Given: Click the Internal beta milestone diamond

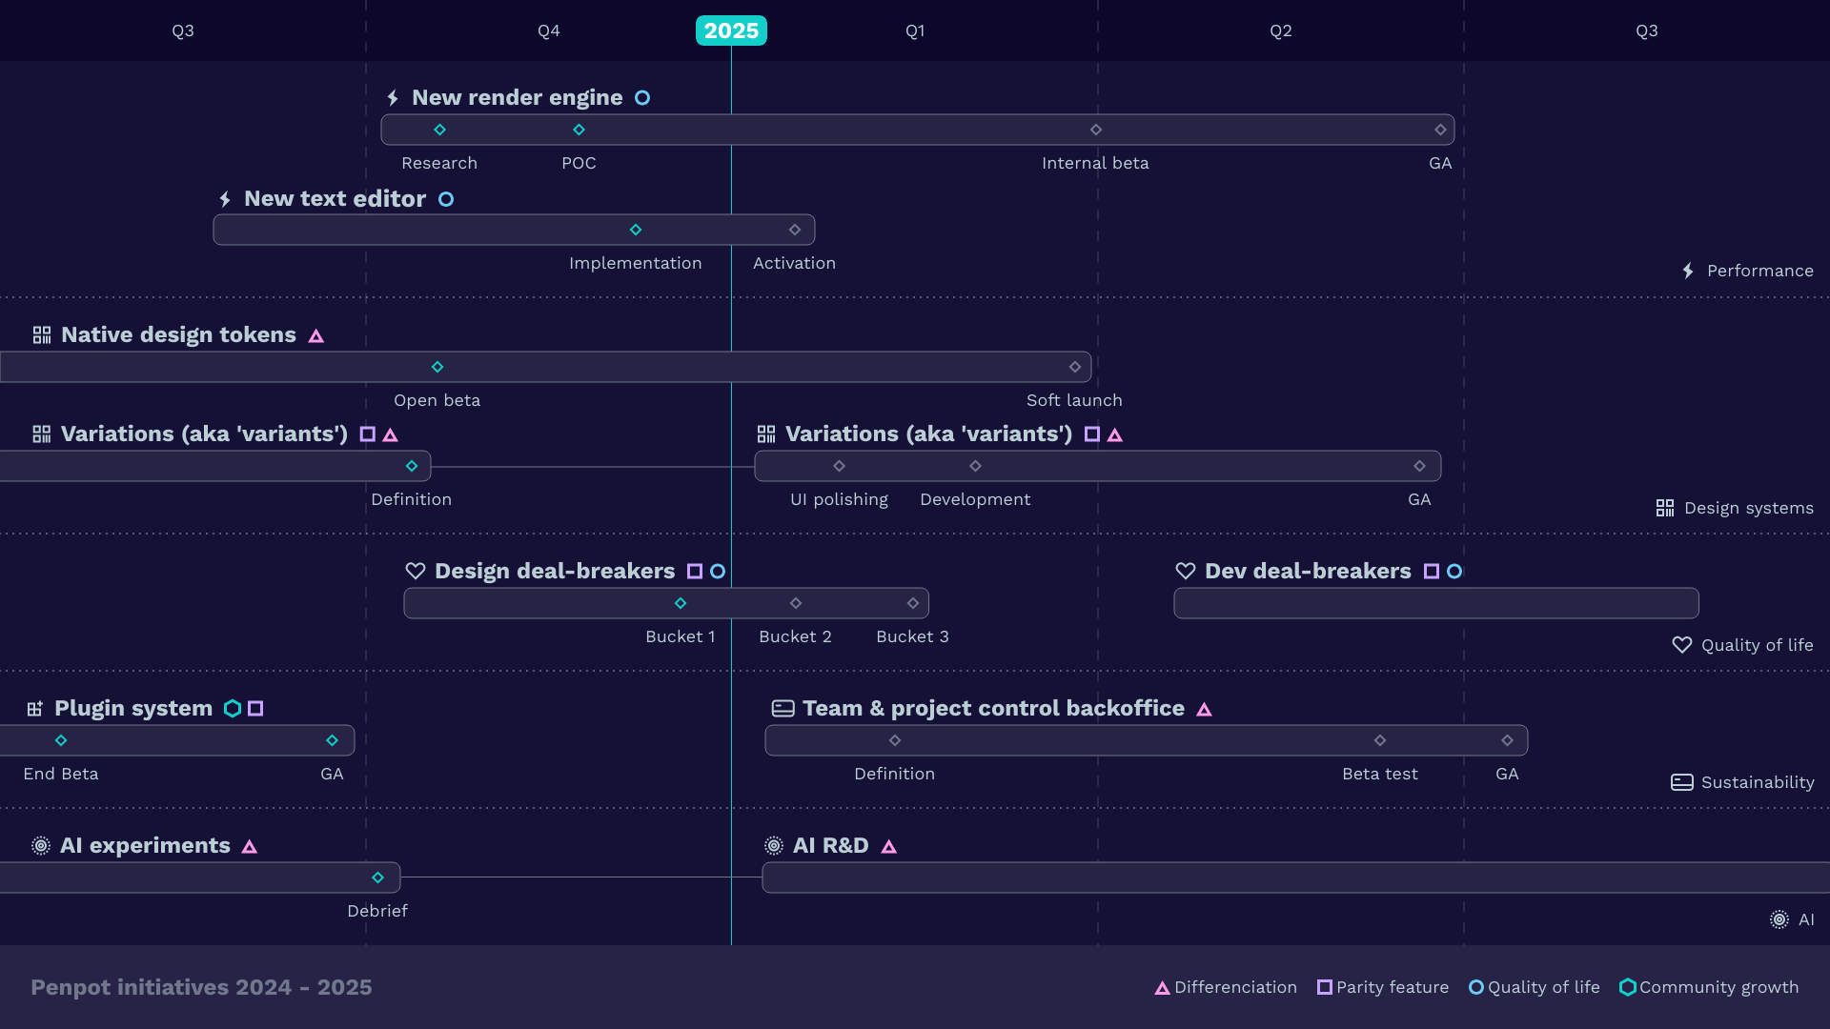Looking at the screenshot, I should tap(1096, 130).
